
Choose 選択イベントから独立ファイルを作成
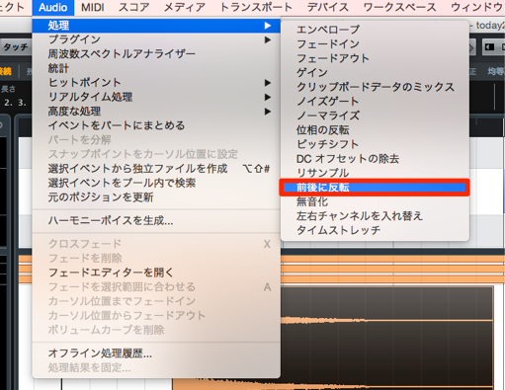156,169
